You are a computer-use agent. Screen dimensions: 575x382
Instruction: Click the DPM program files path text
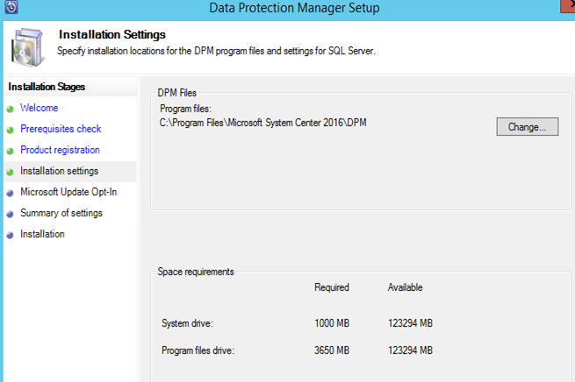262,123
